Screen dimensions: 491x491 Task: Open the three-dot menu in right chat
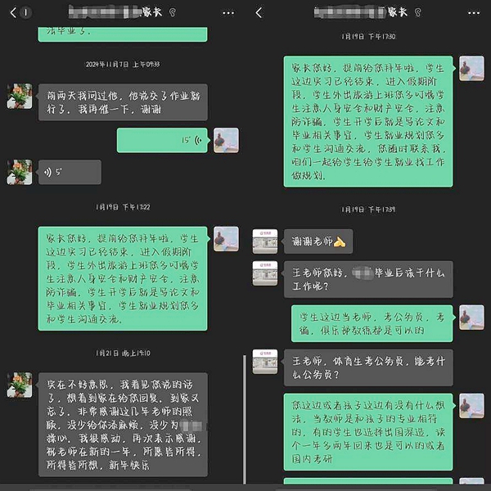[474, 13]
